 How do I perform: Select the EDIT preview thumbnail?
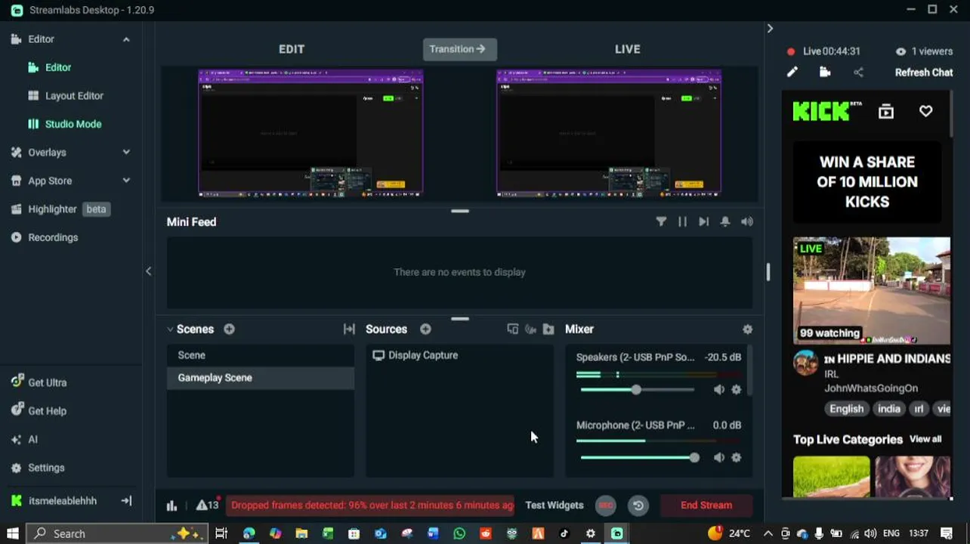pyautogui.click(x=310, y=133)
